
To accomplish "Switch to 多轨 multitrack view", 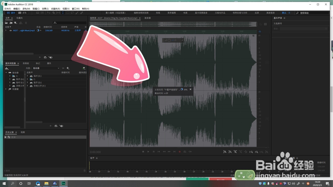I will (x=23, y=13).
